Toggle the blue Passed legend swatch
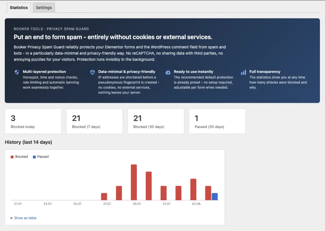 [34, 157]
